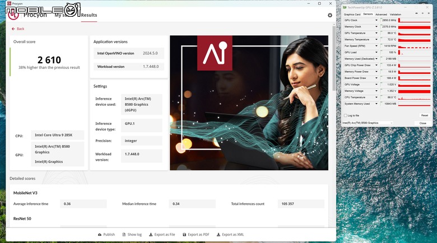Click GPU-Z title bar app icon
This screenshot has width=437, height=243.
[x=345, y=7]
